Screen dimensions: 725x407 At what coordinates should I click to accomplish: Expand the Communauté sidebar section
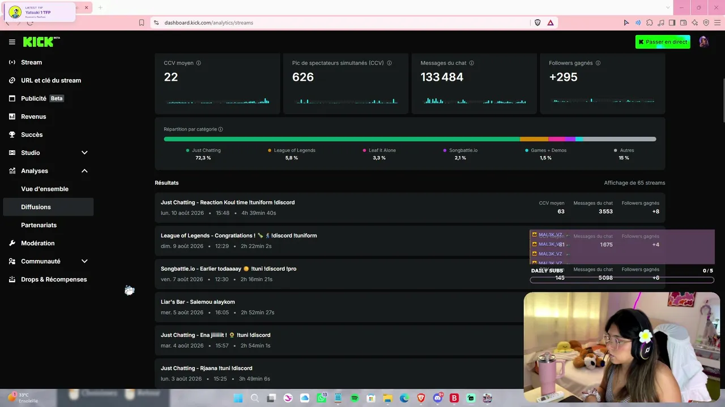84,261
